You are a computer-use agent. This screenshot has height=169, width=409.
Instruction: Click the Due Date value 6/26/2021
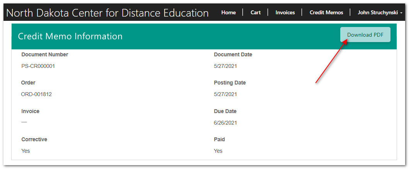[226, 123]
